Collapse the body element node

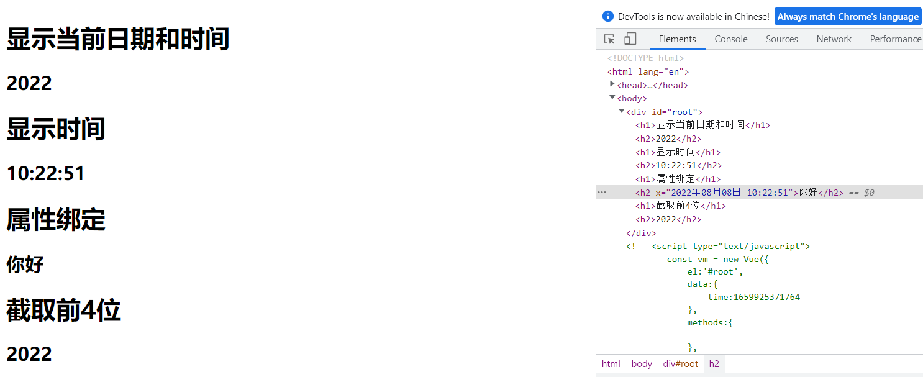coord(612,98)
